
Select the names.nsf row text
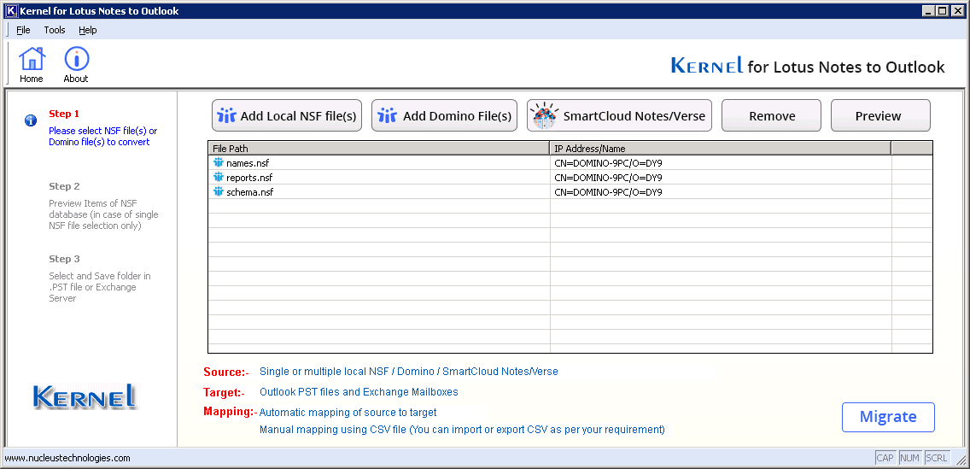248,163
